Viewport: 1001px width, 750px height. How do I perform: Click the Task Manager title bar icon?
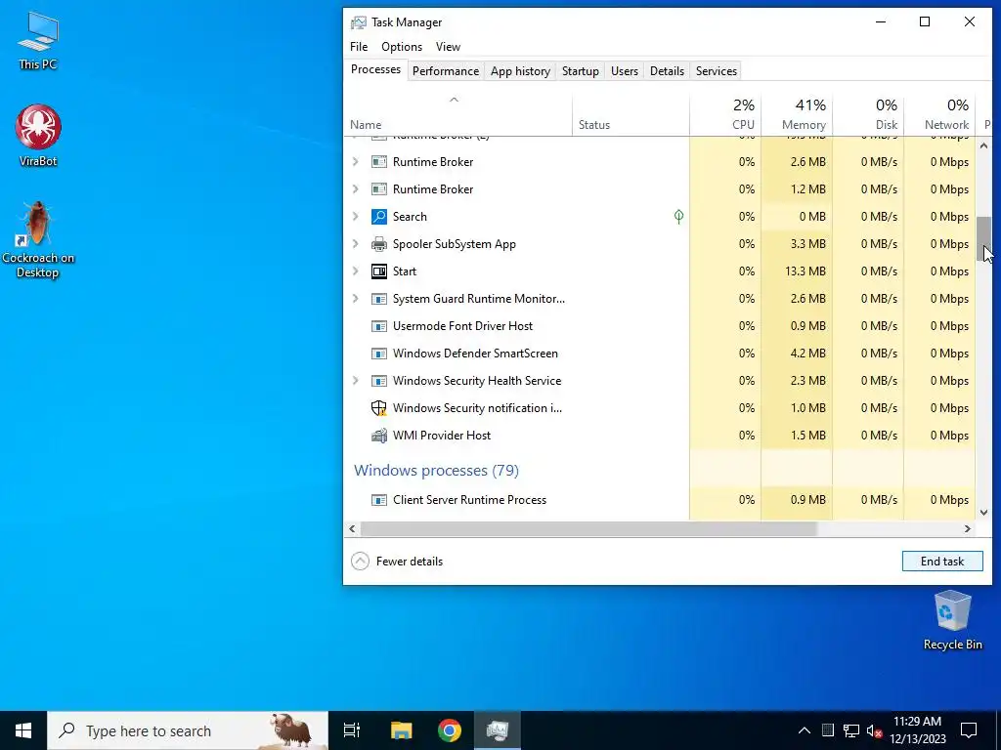[x=358, y=22]
